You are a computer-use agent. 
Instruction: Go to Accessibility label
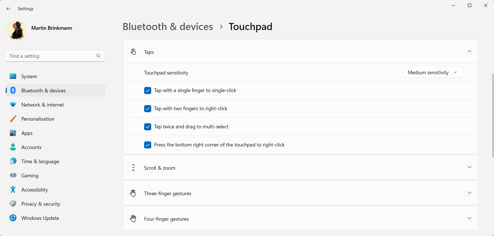(34, 190)
